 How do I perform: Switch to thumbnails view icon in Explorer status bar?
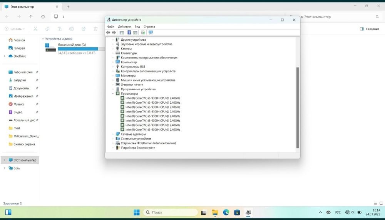pos(381,203)
